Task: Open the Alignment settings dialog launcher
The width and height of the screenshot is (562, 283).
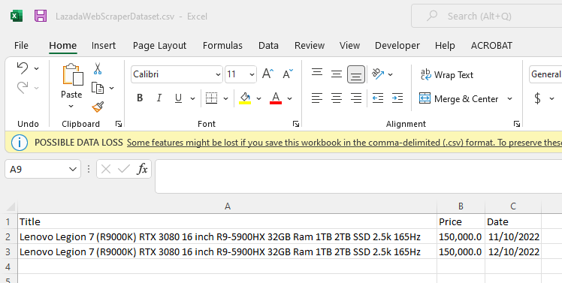Action: pos(516,124)
